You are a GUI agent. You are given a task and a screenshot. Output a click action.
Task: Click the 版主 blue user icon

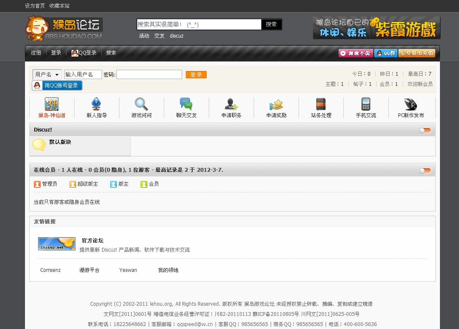(113, 184)
